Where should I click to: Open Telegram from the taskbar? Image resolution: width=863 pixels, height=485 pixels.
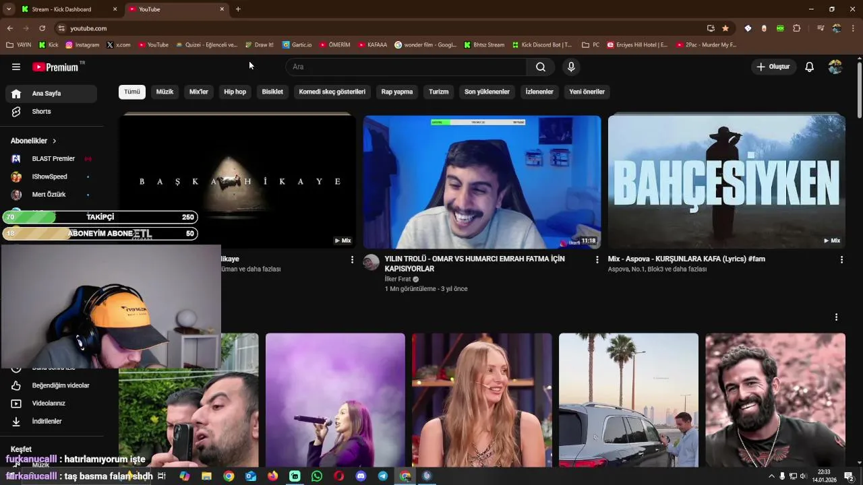[x=383, y=476]
